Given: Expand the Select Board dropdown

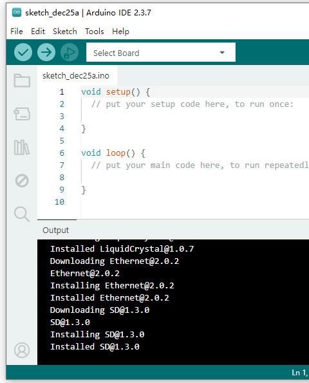Looking at the screenshot, I should coord(161,52).
